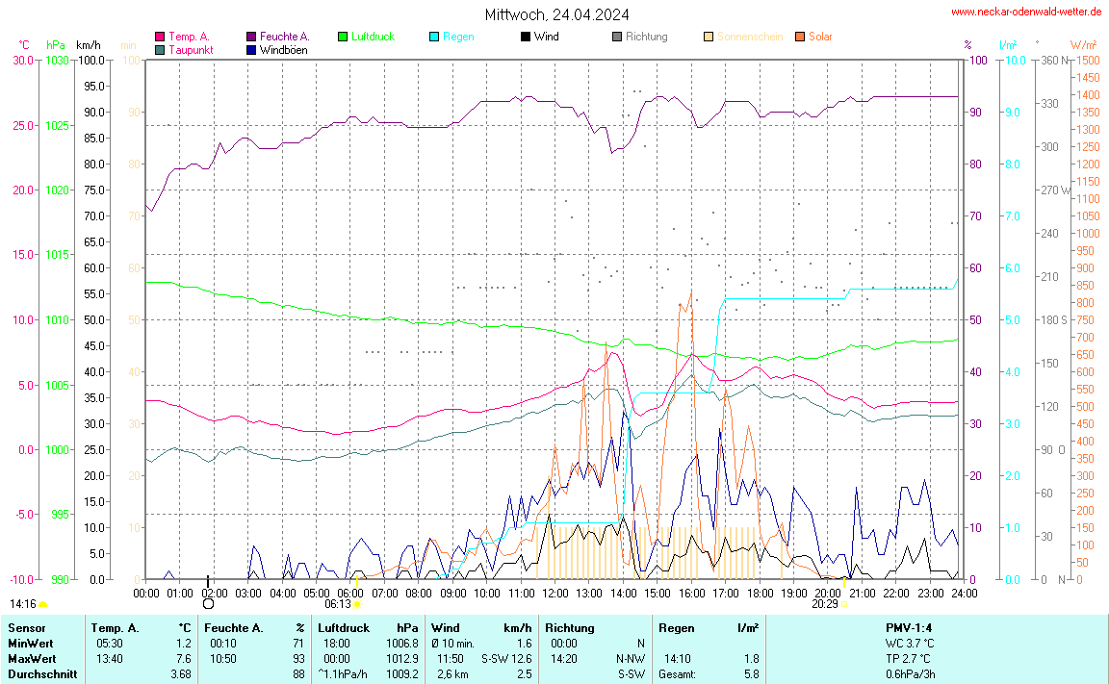This screenshot has height=684, width=1109.
Task: Click the green Luftdruck legend square
Action: 343,37
